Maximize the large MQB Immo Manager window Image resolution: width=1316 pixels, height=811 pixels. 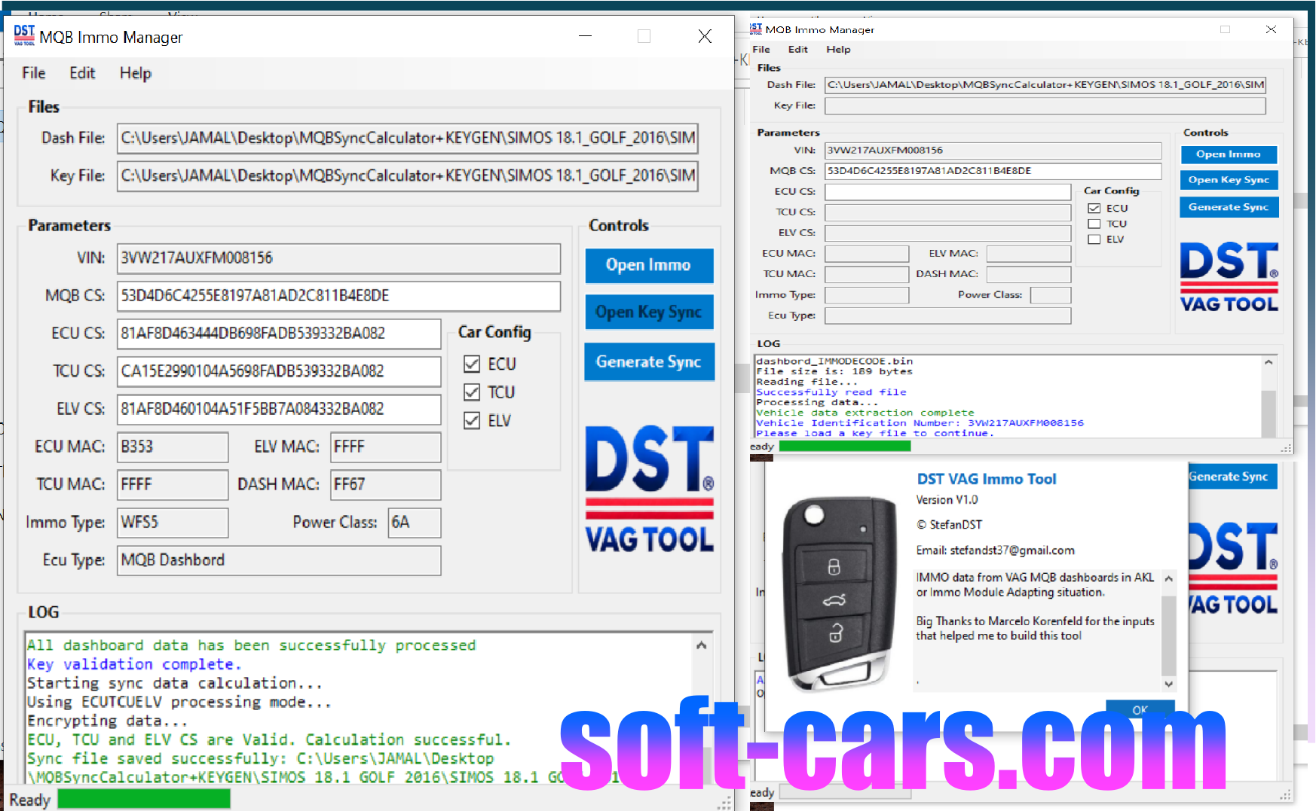[x=644, y=36]
